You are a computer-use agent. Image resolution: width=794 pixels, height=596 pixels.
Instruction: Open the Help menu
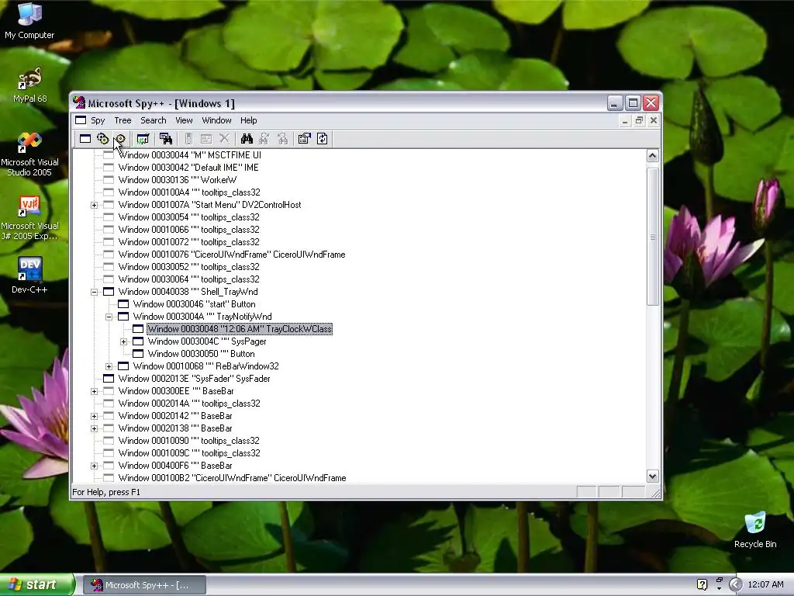(249, 120)
